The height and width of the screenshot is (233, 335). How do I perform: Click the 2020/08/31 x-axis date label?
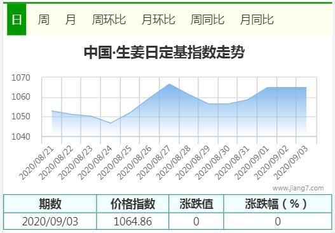tap(232, 163)
